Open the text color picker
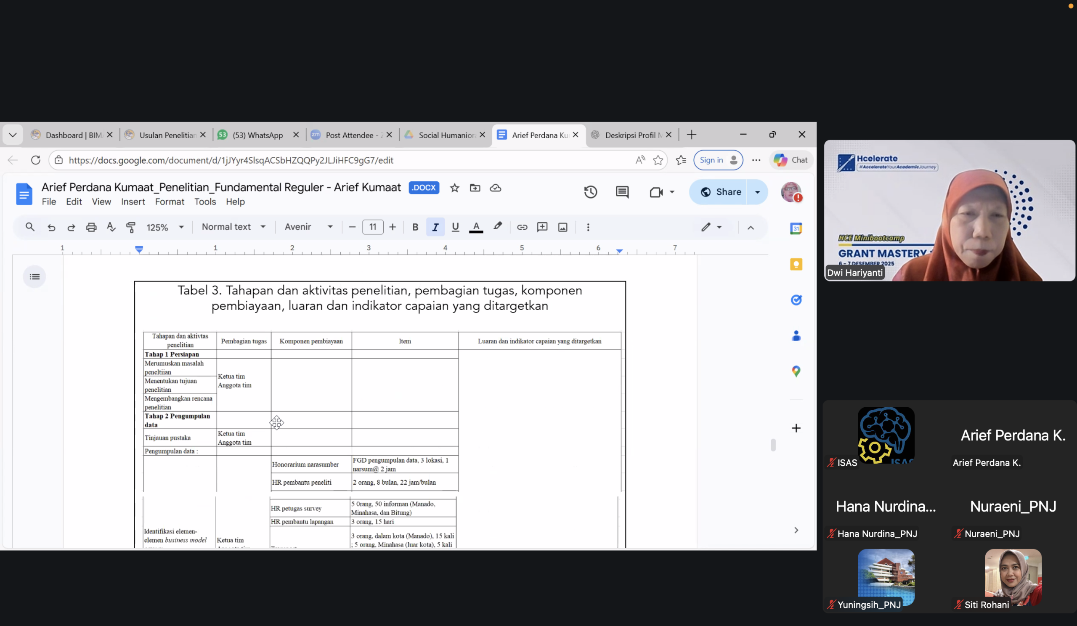This screenshot has height=626, width=1077. tap(476, 227)
